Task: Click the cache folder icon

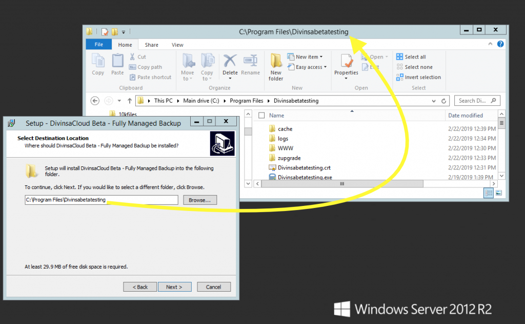Action: click(272, 129)
